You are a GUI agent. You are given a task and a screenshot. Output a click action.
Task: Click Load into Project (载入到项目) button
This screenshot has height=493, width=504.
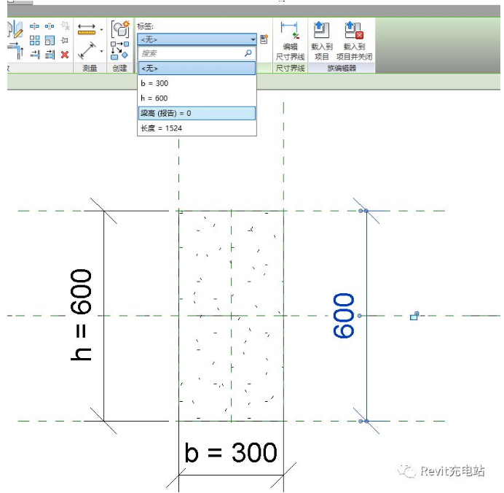tap(321, 40)
